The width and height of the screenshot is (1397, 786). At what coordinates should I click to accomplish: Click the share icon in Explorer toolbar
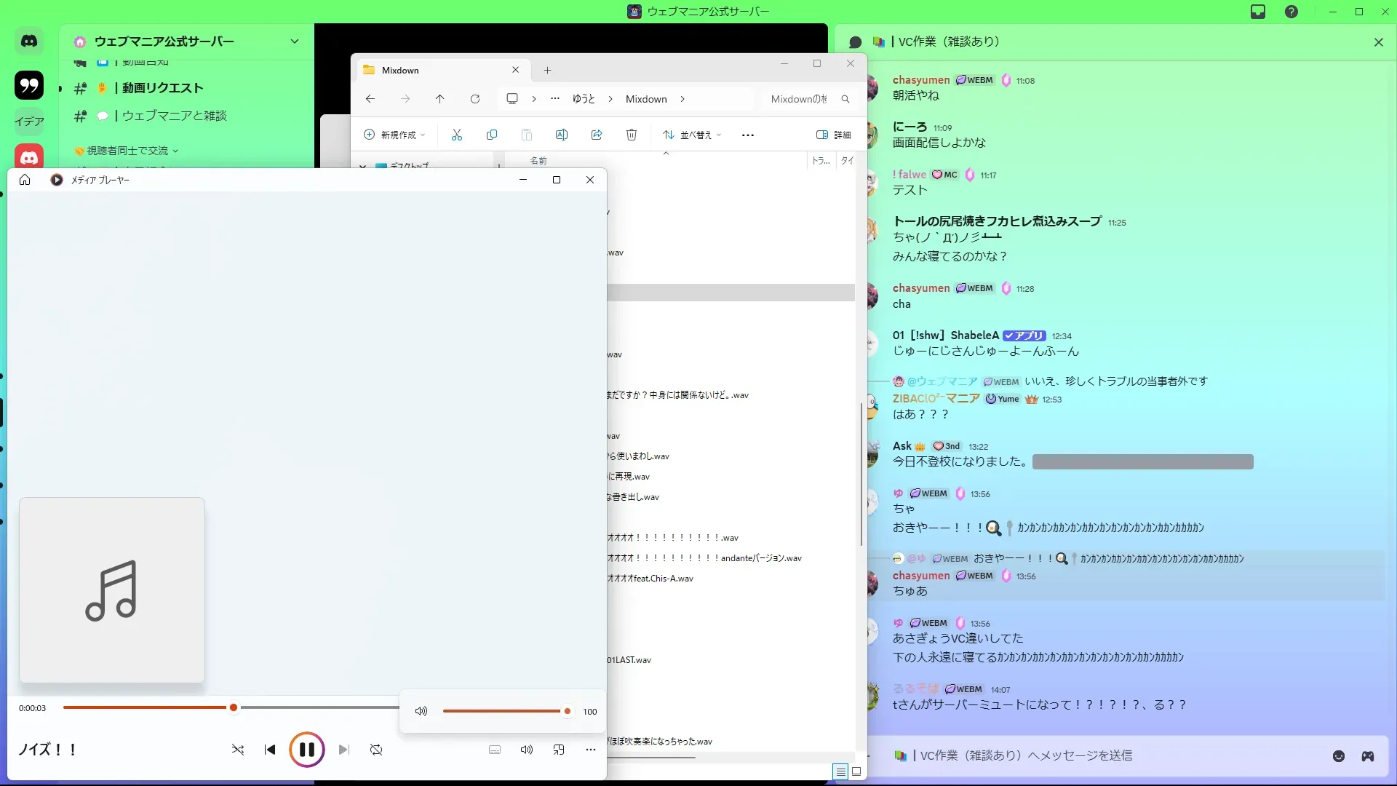597,135
